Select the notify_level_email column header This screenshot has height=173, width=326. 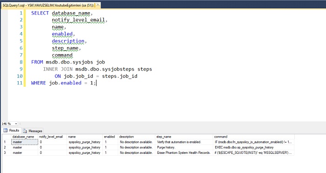(x=52, y=137)
